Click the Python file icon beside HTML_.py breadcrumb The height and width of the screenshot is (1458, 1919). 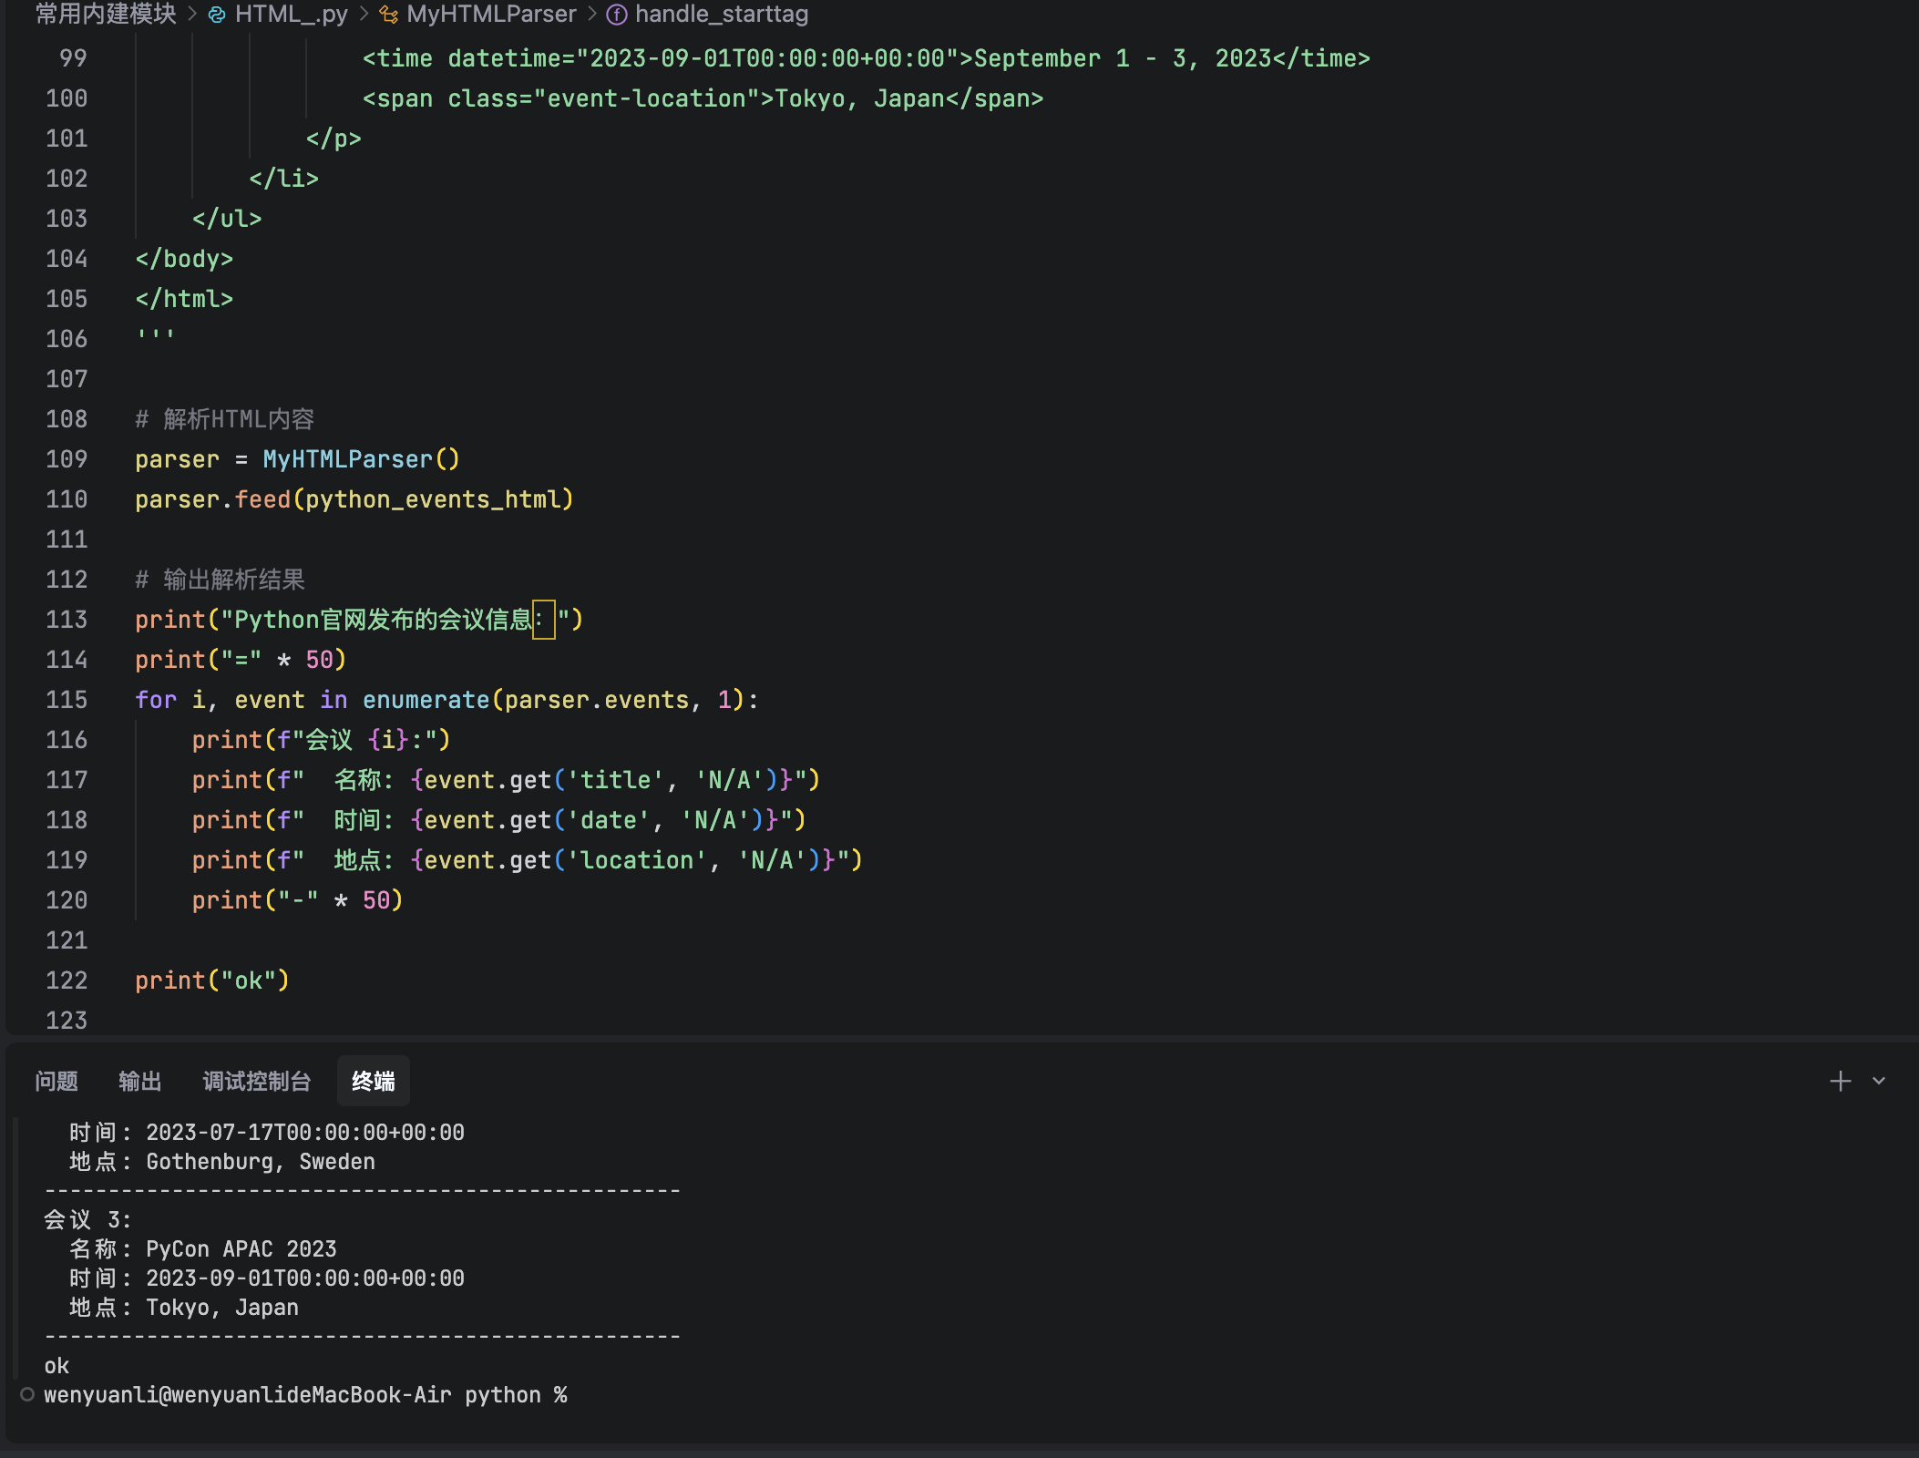(215, 14)
